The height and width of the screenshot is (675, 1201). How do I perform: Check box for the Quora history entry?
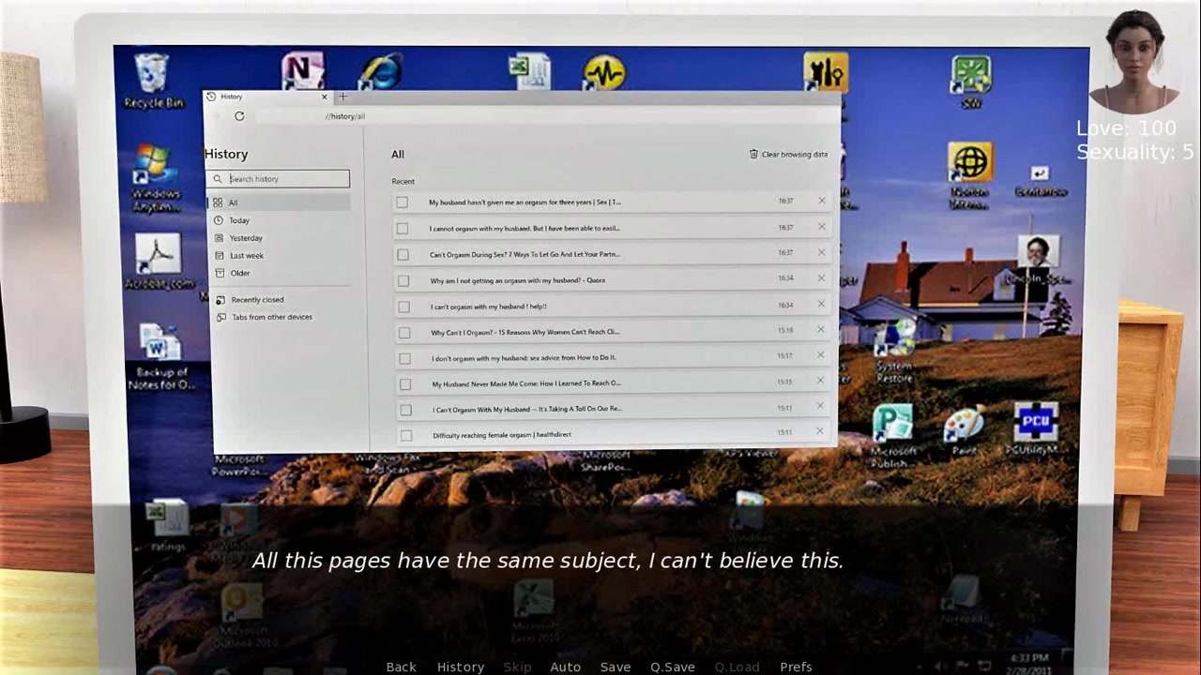pos(403,280)
